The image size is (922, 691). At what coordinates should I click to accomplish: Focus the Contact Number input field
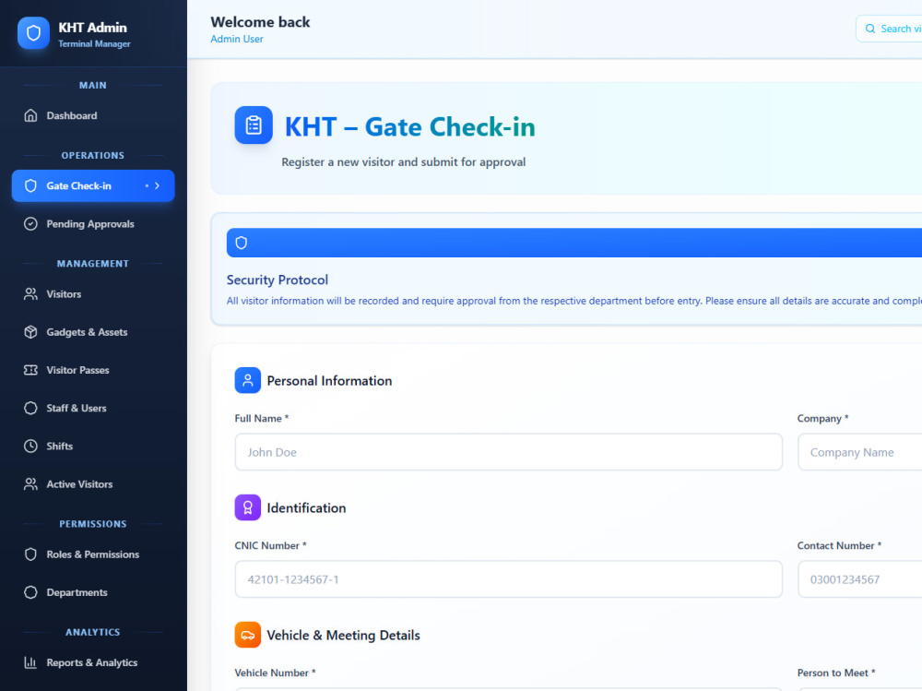click(859, 579)
